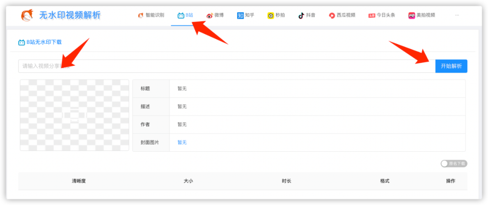Click the 无水印视频解析 site title
The width and height of the screenshot is (488, 205).
click(x=70, y=15)
